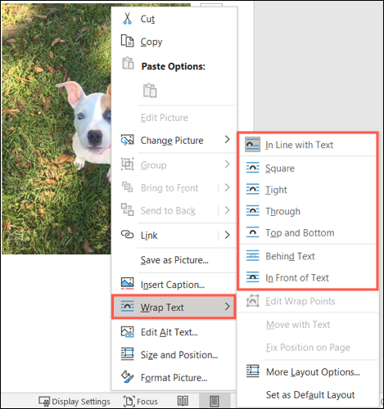384x409 pixels.
Task: Click the Behind Text icon
Action: [252, 256]
